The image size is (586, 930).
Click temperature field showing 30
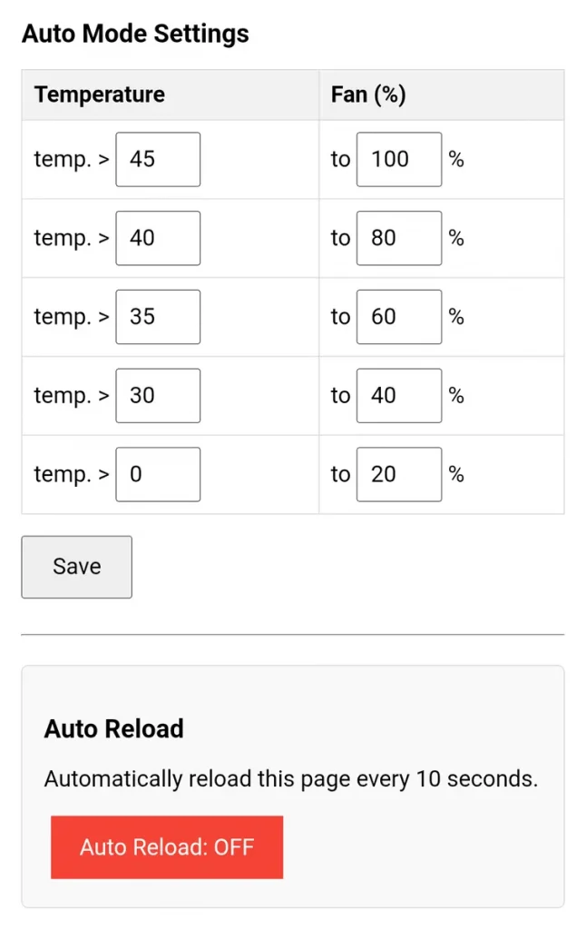[158, 396]
